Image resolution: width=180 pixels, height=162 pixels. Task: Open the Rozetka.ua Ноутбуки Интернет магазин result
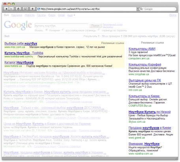54,73
